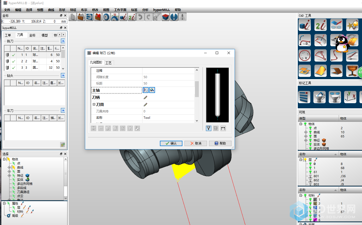Toggle checkmark on tool row ID 3
Screen dimensions: 362x225
coord(14,68)
